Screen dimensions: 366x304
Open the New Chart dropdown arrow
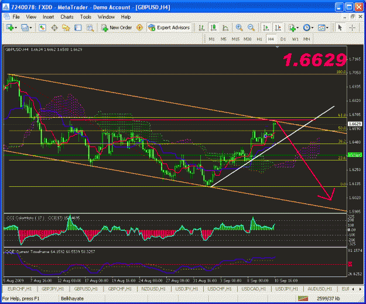tap(16, 28)
